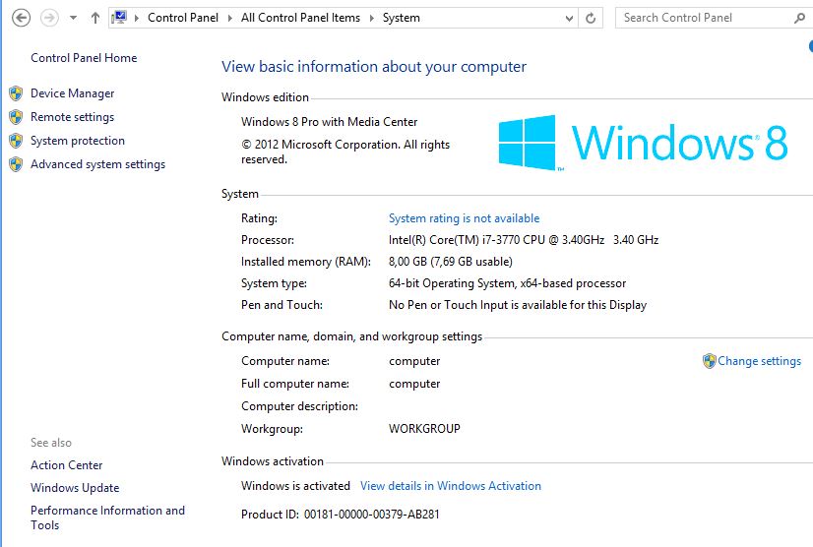Open Performance Information and Tools

coord(107,517)
